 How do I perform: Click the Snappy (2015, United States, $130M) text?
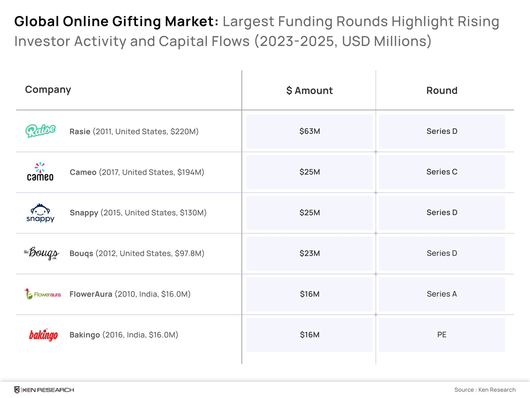pyautogui.click(x=138, y=213)
